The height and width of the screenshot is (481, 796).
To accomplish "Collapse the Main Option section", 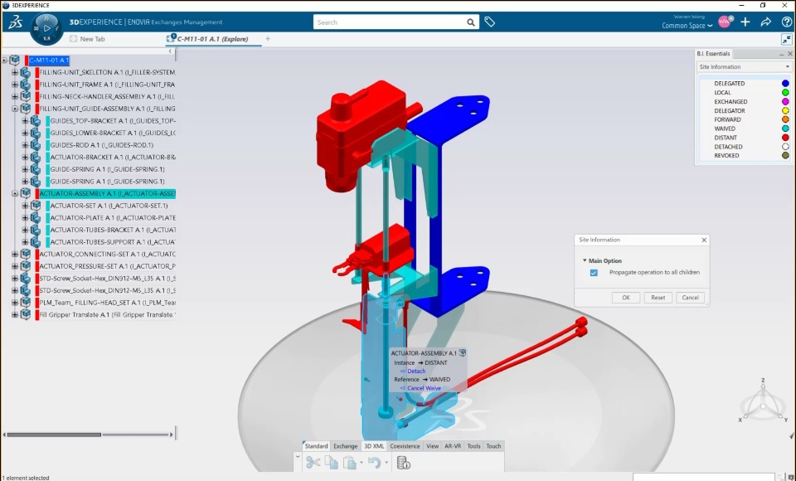I will [585, 260].
